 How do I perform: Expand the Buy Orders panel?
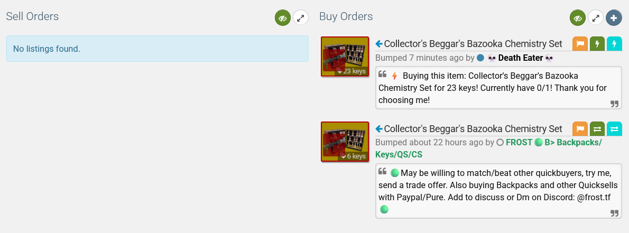click(596, 18)
